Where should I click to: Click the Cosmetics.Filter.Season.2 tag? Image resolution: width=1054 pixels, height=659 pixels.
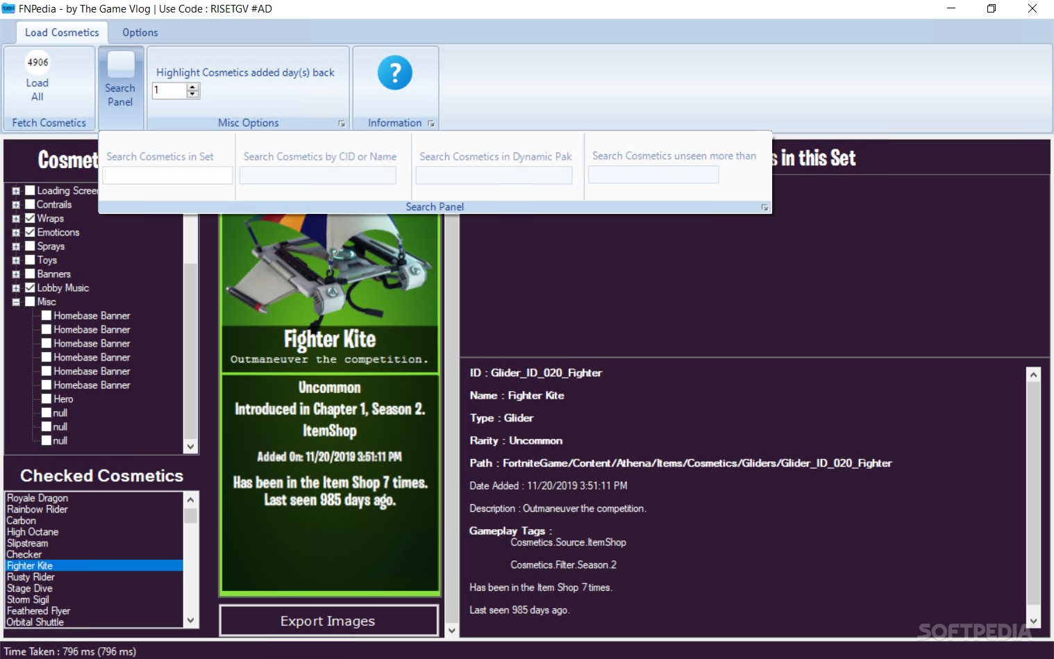click(x=564, y=565)
